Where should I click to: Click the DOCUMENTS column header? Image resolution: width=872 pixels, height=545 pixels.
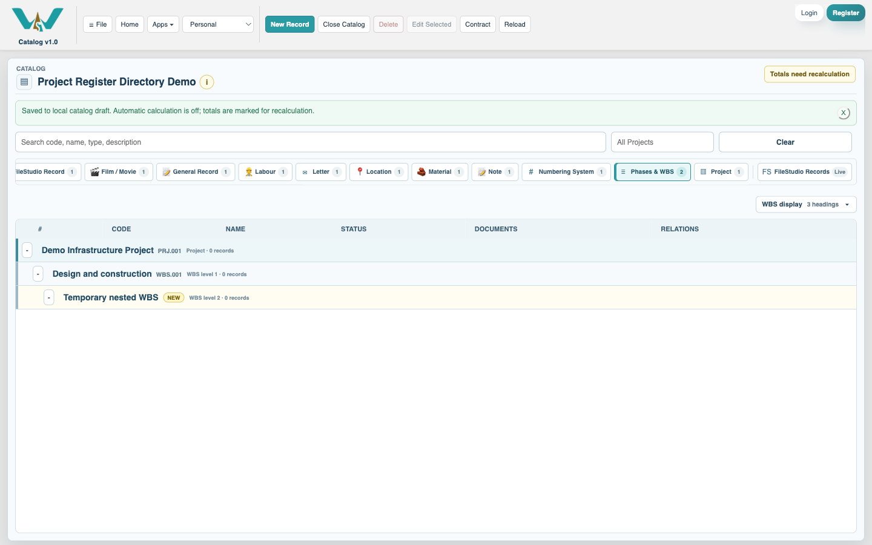(496, 229)
